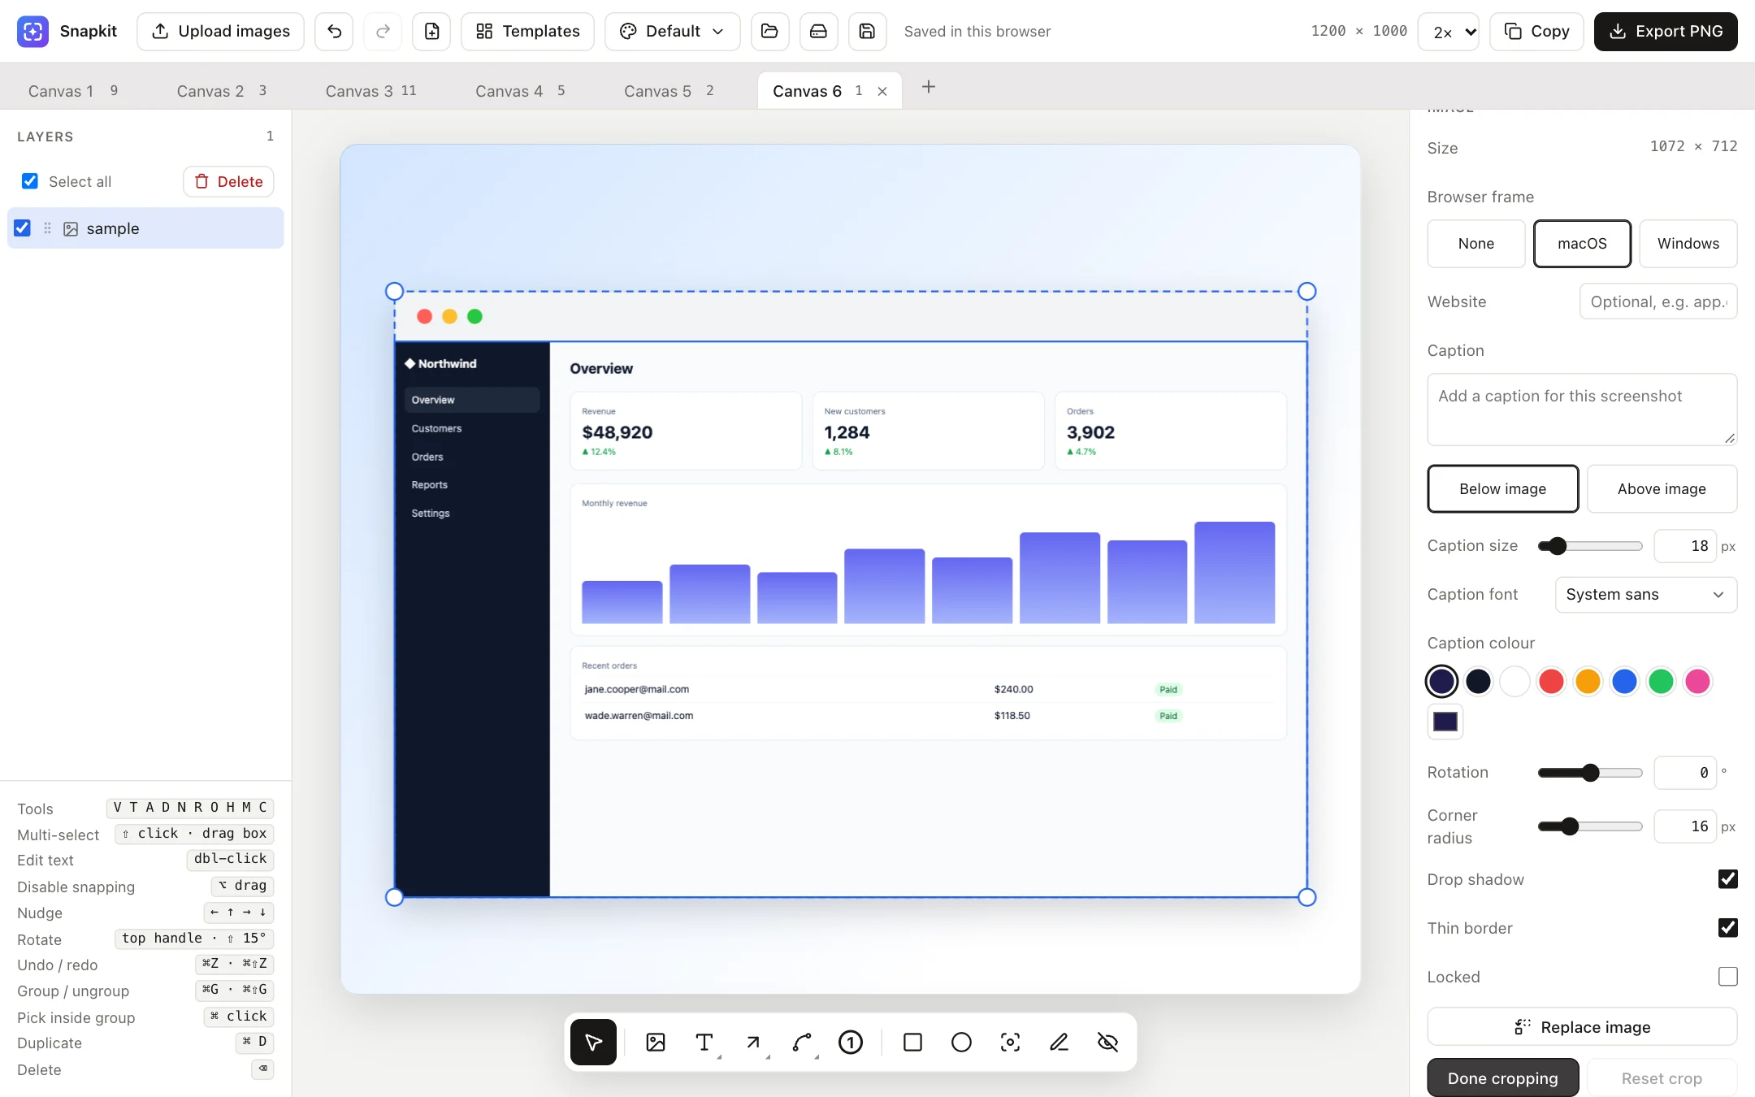Click the open folder icon

coord(769,31)
